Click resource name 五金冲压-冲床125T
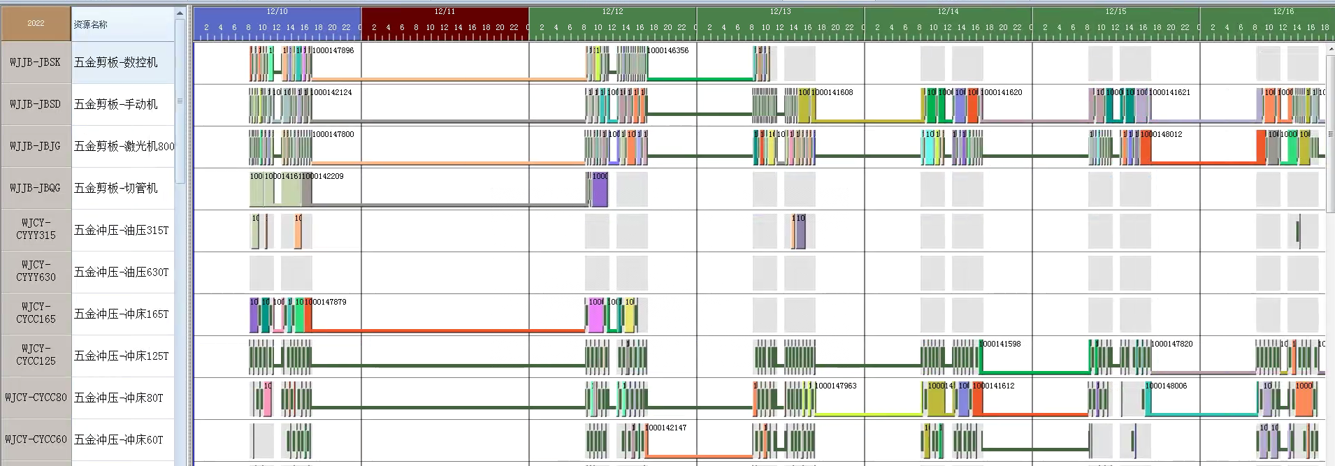 (122, 356)
